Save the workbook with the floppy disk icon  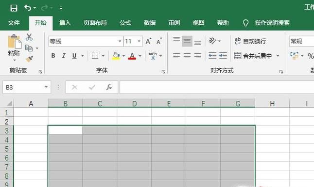point(14,8)
